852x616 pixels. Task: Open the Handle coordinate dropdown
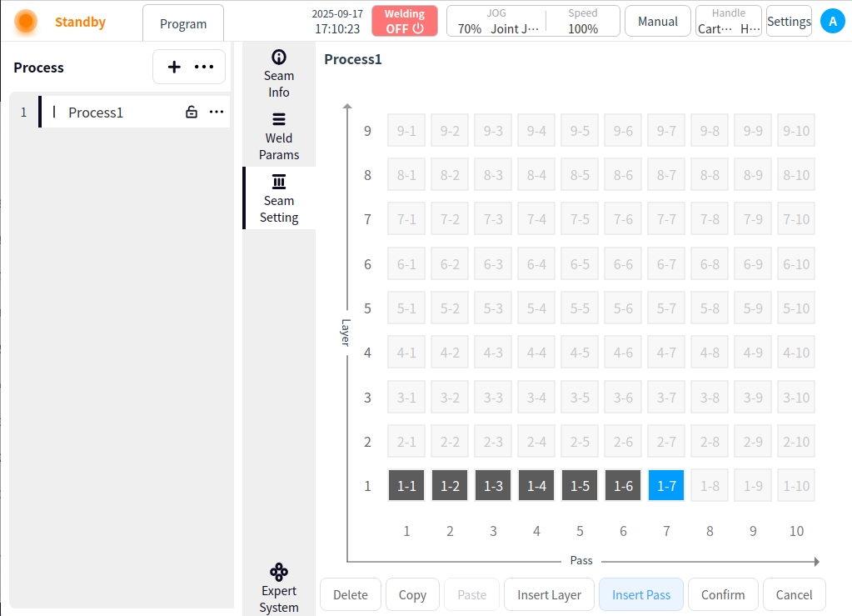pos(729,22)
